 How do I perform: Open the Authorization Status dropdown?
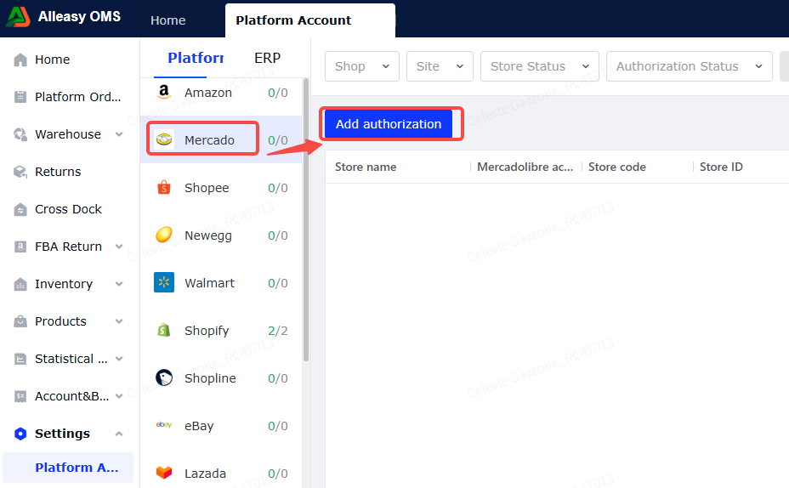click(x=689, y=66)
